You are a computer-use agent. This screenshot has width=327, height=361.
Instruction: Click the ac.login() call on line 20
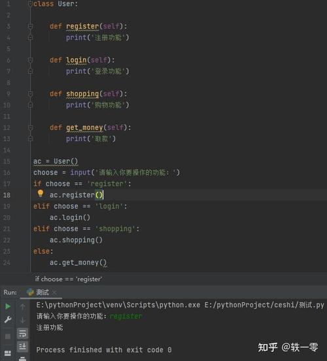(x=70, y=217)
